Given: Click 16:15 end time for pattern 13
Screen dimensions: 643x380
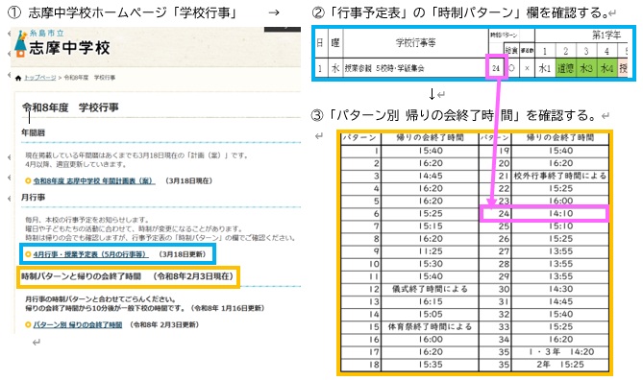Looking at the screenshot, I should tap(431, 301).
